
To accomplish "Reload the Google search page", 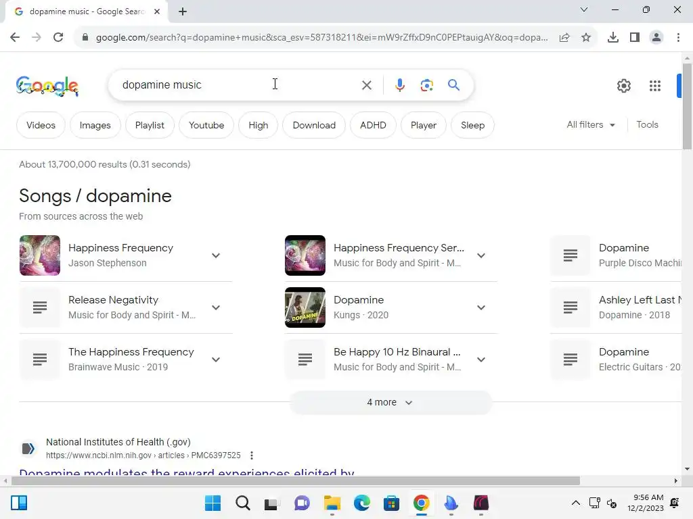I will click(x=58, y=38).
